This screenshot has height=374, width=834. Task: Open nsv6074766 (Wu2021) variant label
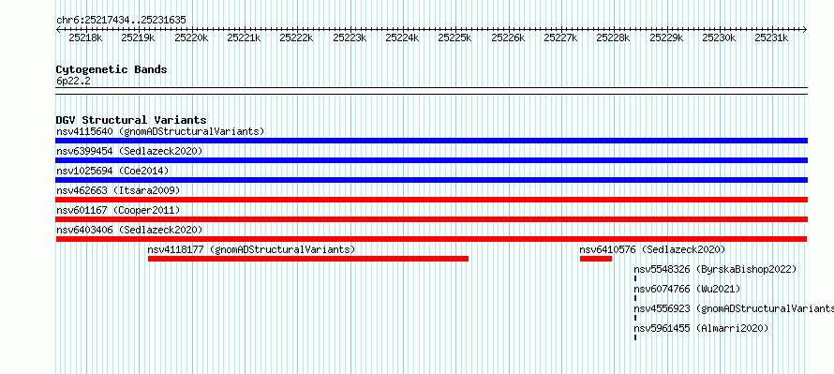click(x=687, y=289)
